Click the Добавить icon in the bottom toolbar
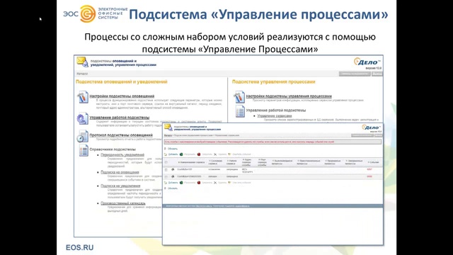 [166, 183]
